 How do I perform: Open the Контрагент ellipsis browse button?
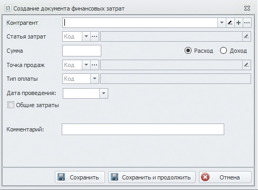coord(247,23)
